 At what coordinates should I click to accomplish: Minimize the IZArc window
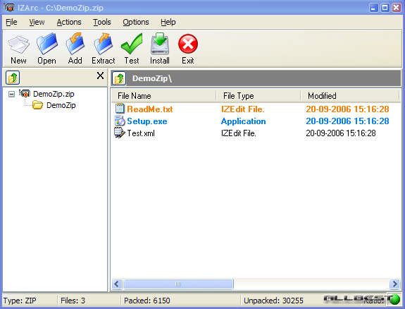[373, 8]
